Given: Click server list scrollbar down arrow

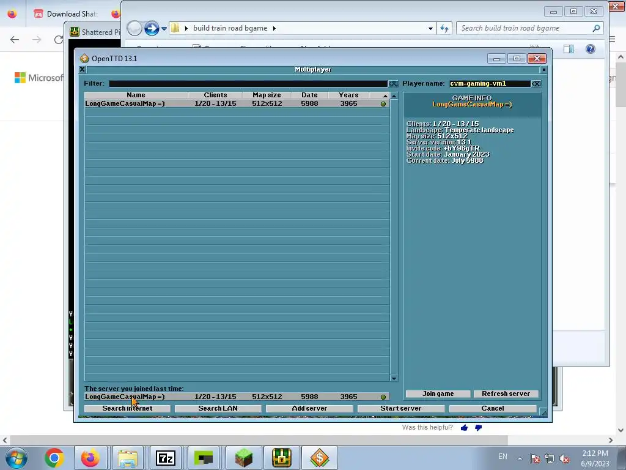Looking at the screenshot, I should (x=394, y=378).
